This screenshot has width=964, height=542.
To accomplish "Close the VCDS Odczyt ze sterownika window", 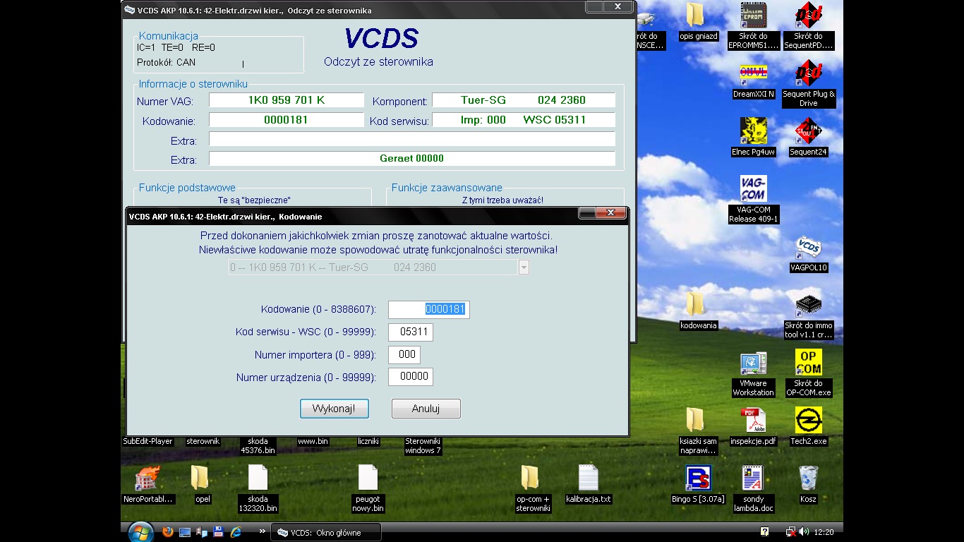I will tap(617, 6).
